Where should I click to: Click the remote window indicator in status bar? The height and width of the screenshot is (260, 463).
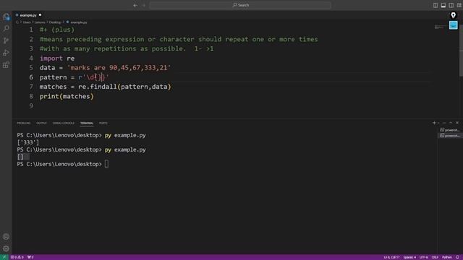[4, 257]
